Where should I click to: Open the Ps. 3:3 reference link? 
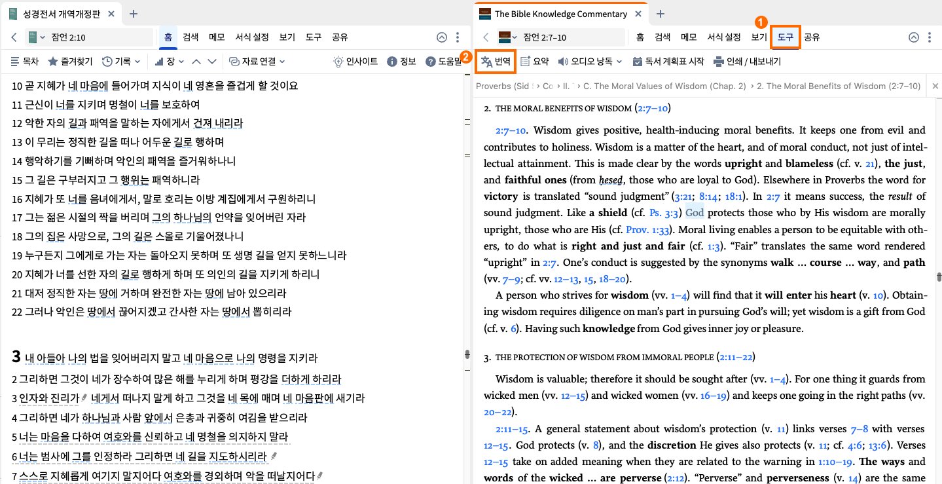(665, 212)
